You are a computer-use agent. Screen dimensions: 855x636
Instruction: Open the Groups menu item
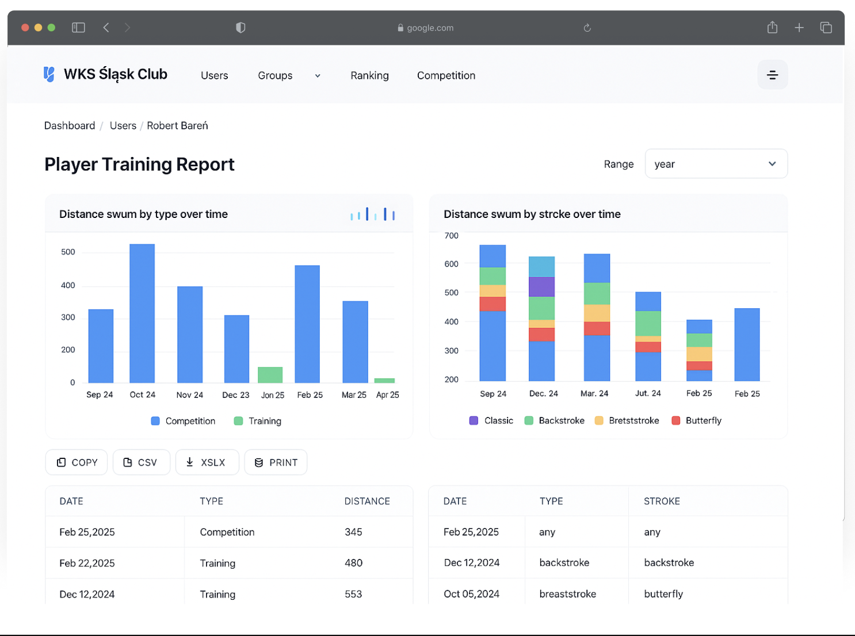(275, 75)
